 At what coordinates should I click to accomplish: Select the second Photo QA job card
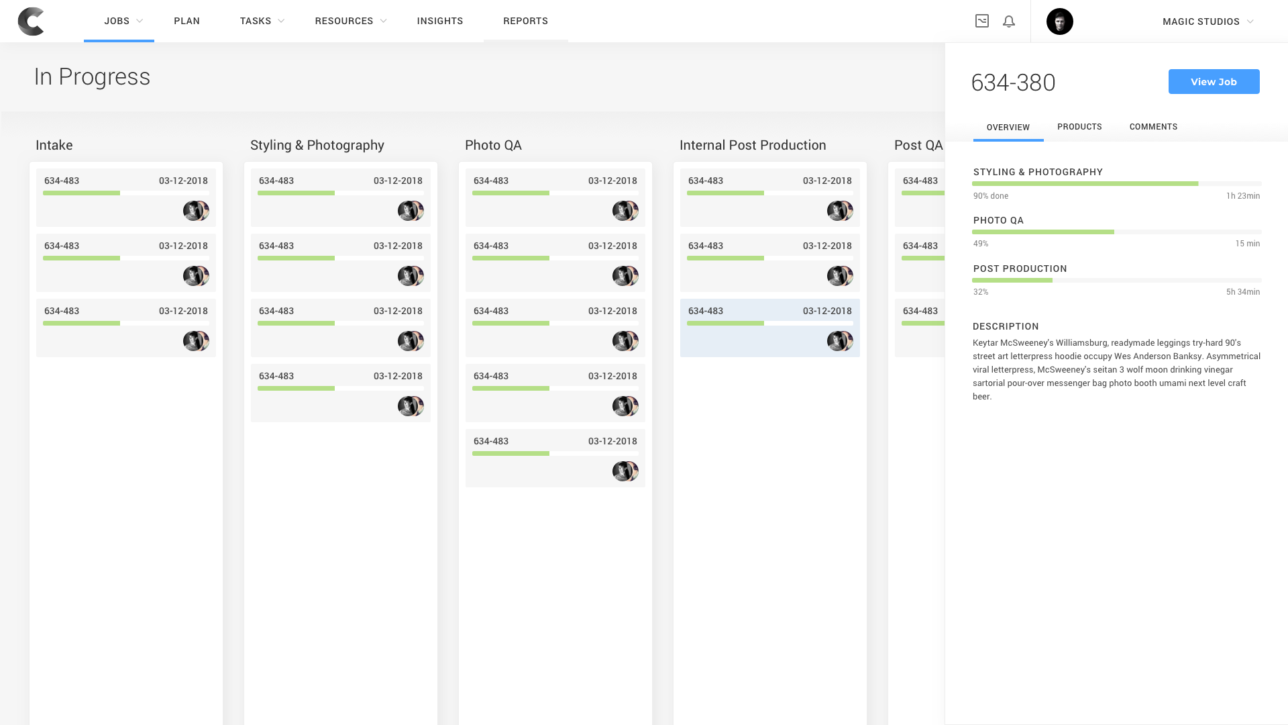click(x=555, y=262)
